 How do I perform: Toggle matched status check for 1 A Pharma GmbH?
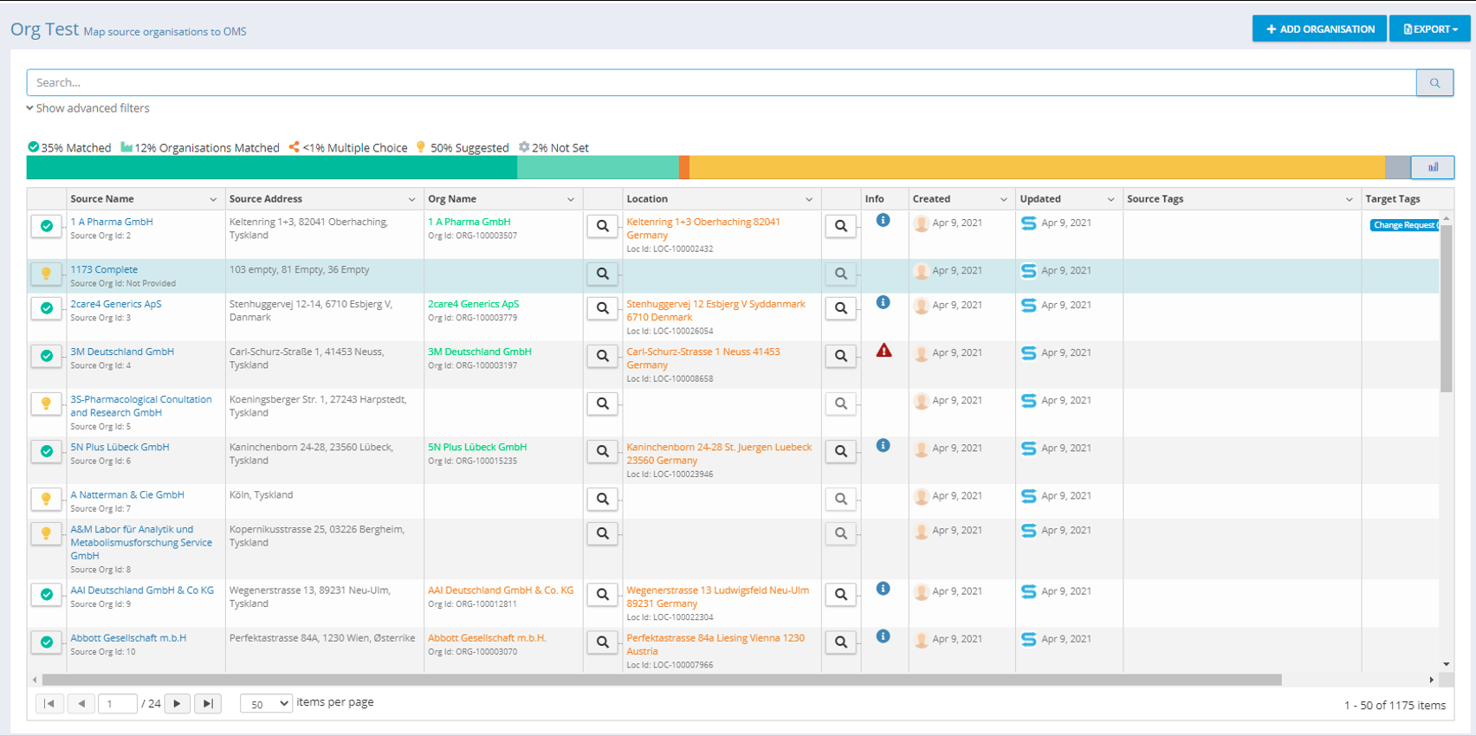47,226
